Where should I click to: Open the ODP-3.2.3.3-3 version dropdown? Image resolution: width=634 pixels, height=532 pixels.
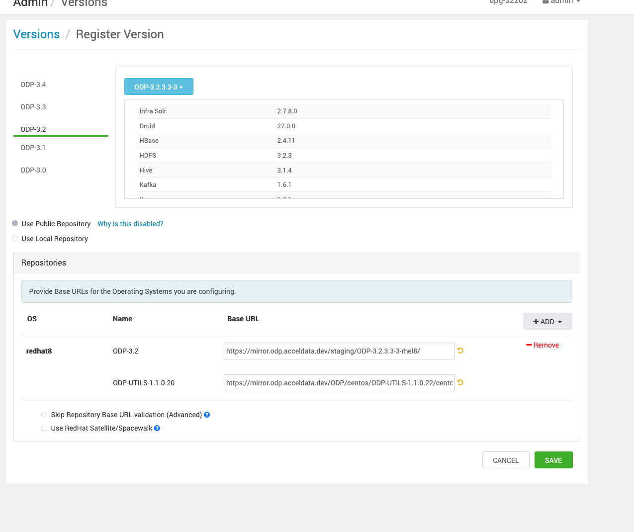159,87
